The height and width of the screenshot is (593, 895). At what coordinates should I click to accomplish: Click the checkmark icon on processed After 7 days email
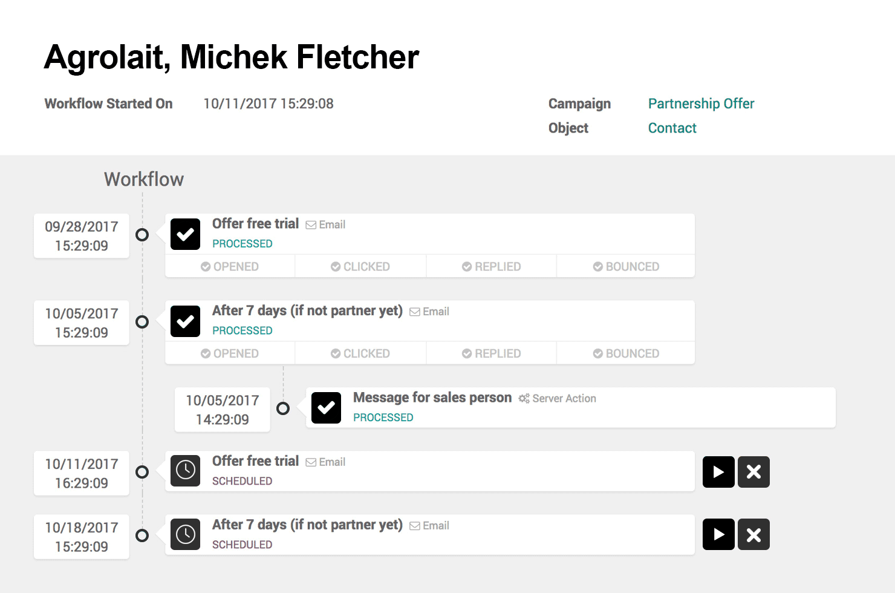185,321
